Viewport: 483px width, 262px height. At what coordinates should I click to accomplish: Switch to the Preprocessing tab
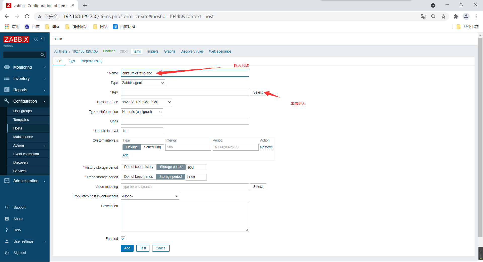pyautogui.click(x=91, y=61)
